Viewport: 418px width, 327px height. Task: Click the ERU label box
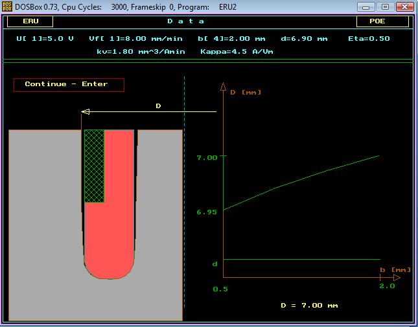[x=30, y=21]
